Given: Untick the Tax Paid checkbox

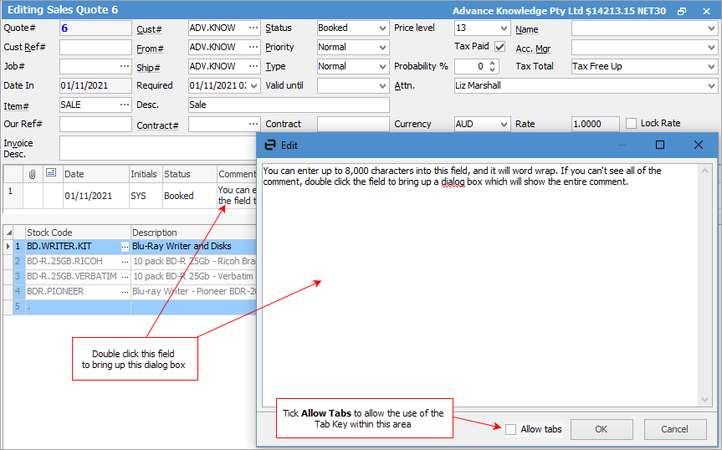Looking at the screenshot, I should point(500,47).
